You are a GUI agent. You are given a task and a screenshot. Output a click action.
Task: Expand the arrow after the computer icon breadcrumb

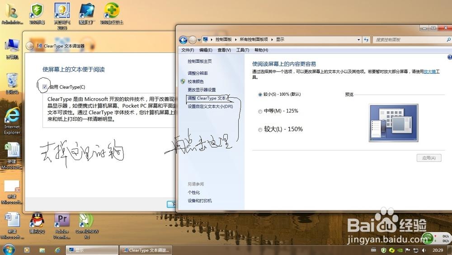211,39
